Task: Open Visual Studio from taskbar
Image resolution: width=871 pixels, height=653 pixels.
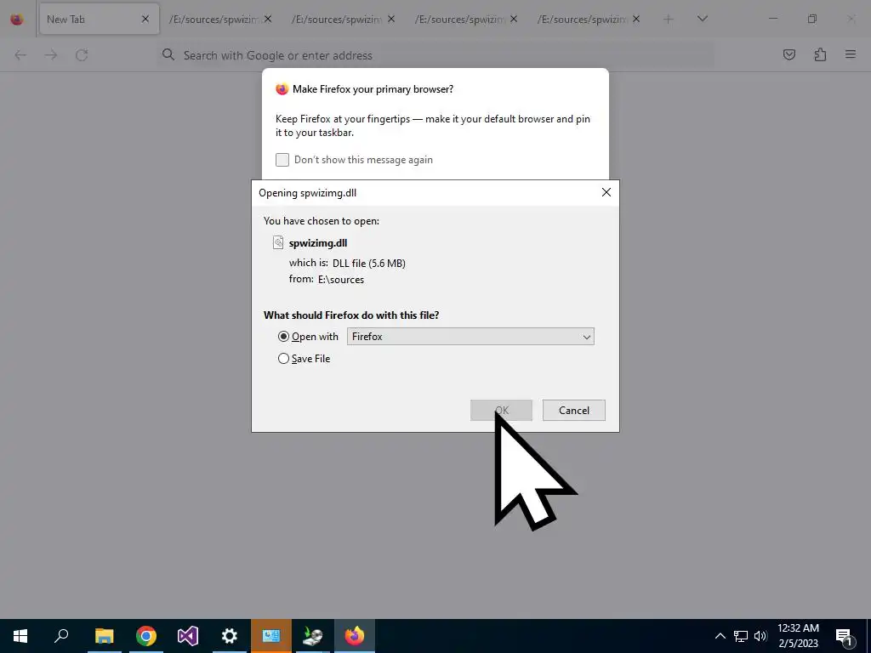Action: [x=188, y=636]
